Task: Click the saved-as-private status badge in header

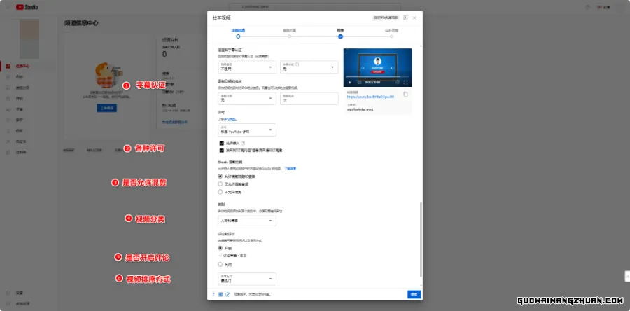Action: point(386,18)
